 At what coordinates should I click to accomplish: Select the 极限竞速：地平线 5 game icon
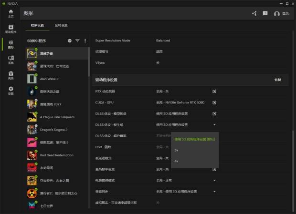32,143
